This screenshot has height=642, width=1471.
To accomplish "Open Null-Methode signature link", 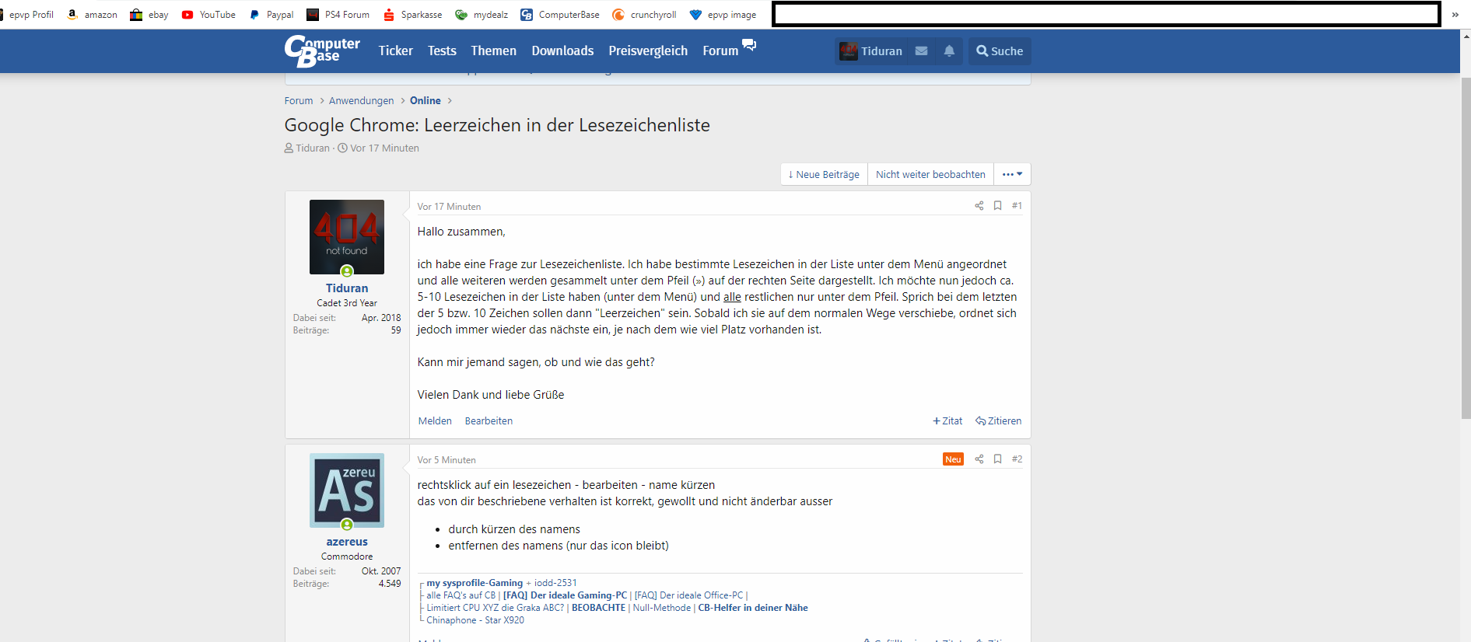I will tap(662, 608).
